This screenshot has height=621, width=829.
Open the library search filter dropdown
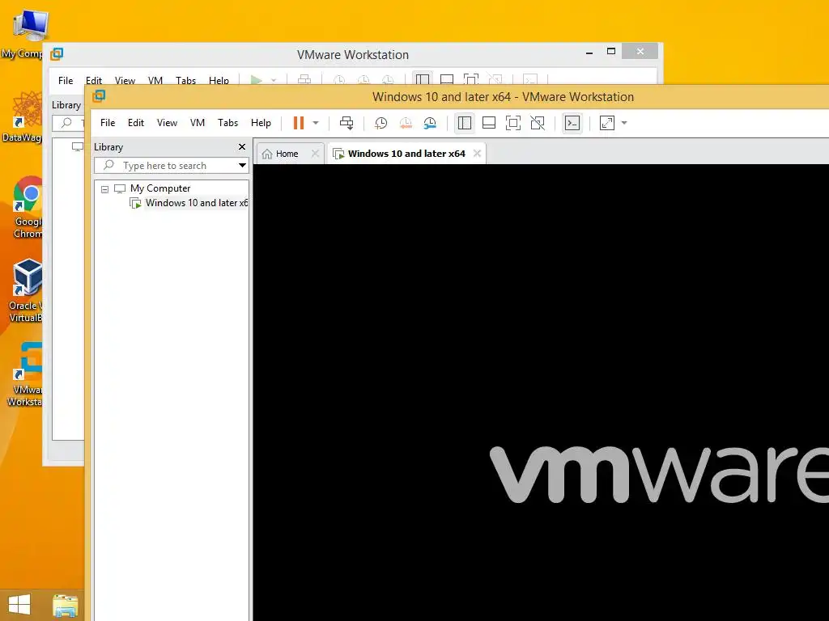(x=242, y=166)
